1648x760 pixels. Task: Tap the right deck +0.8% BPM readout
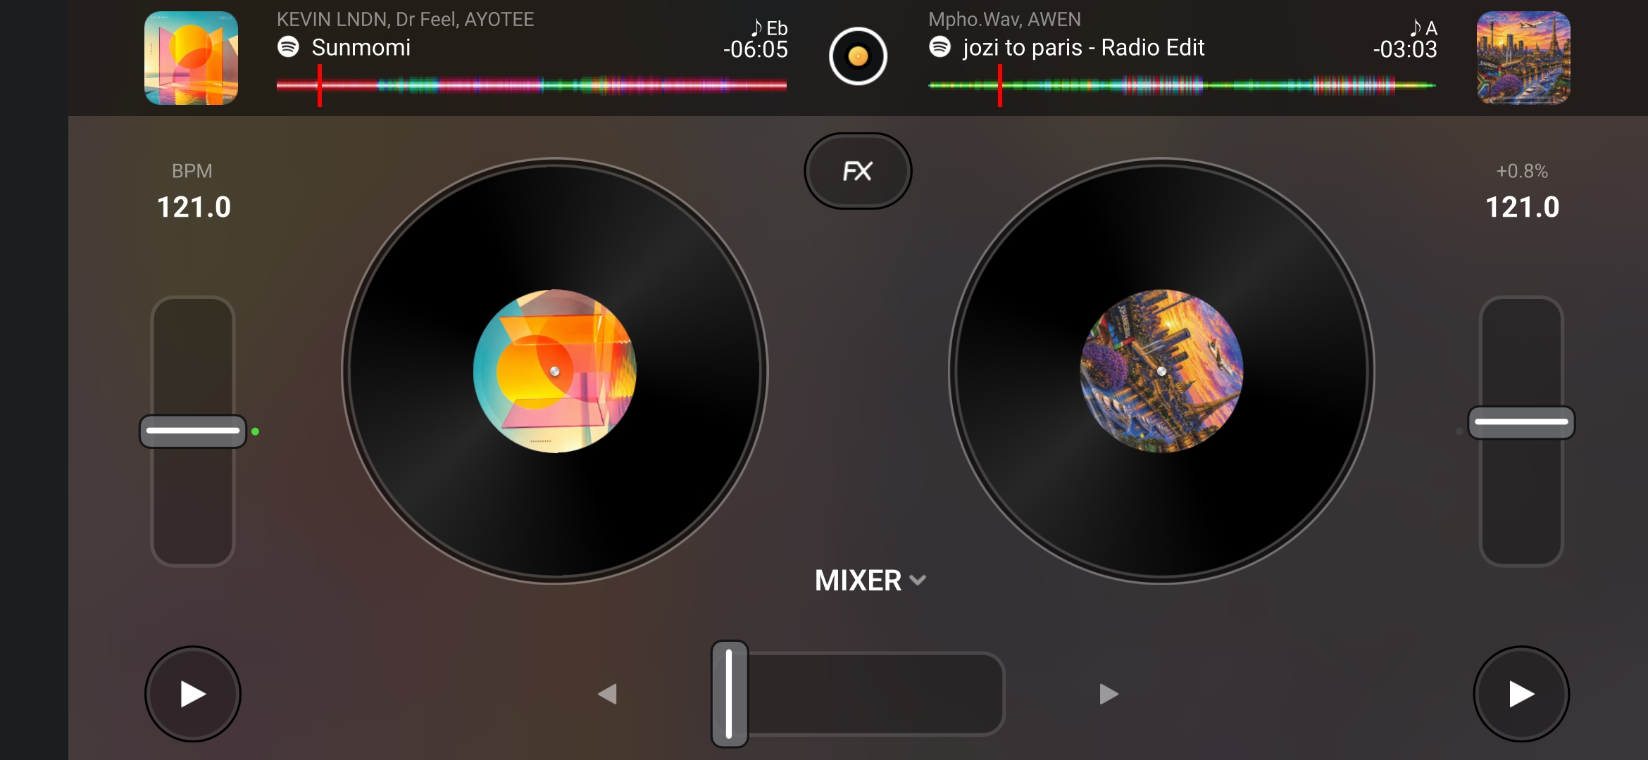1522,171
